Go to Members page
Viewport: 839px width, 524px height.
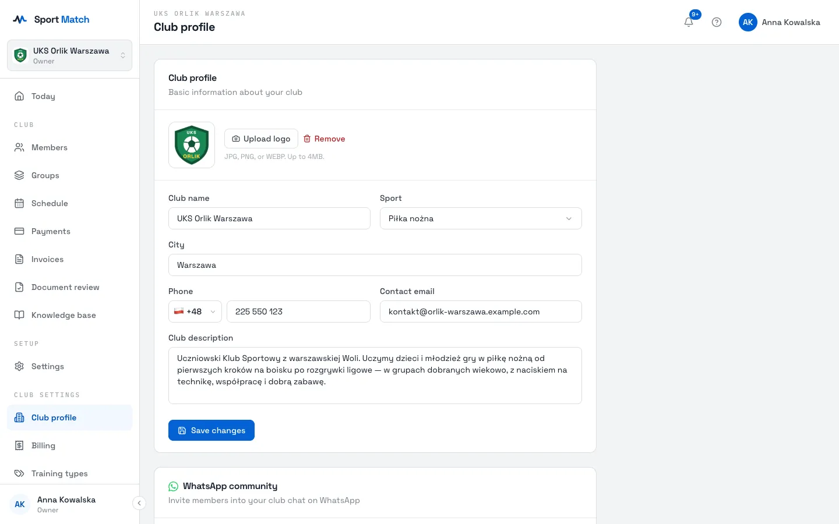coord(70,147)
